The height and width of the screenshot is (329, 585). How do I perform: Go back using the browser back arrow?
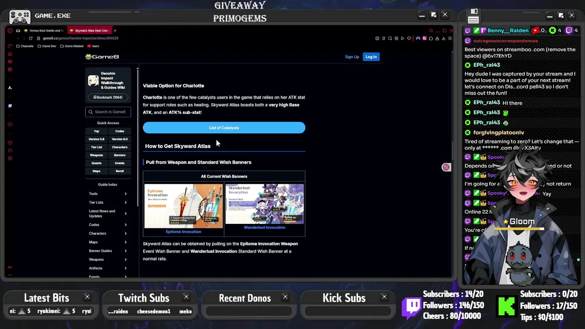click(18, 38)
